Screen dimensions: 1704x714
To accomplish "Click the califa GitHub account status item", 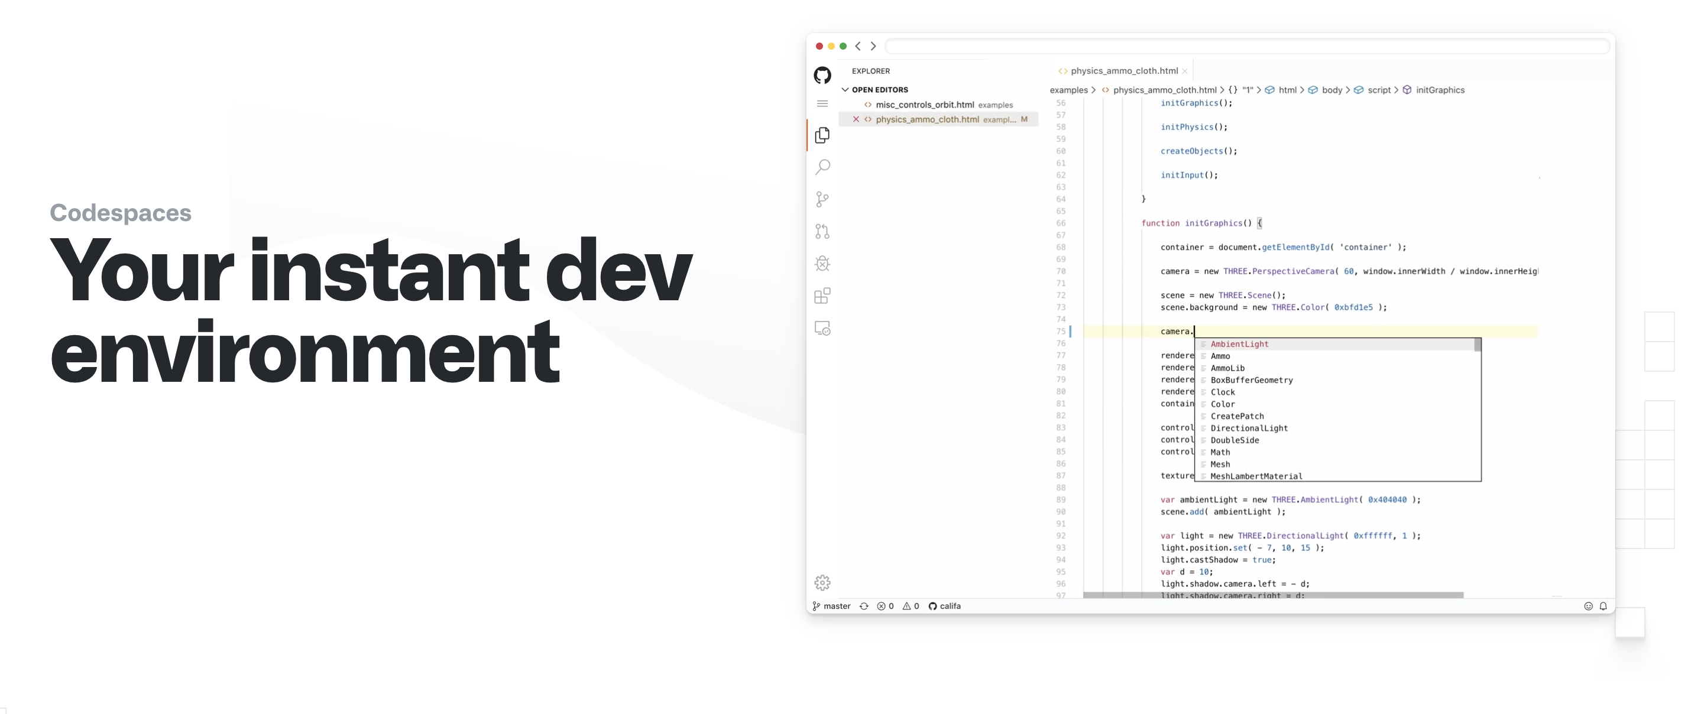I will 945,606.
